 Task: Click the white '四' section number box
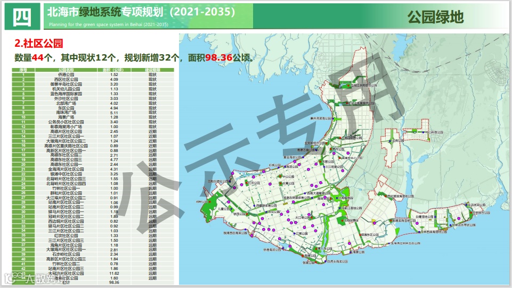(x=22, y=16)
